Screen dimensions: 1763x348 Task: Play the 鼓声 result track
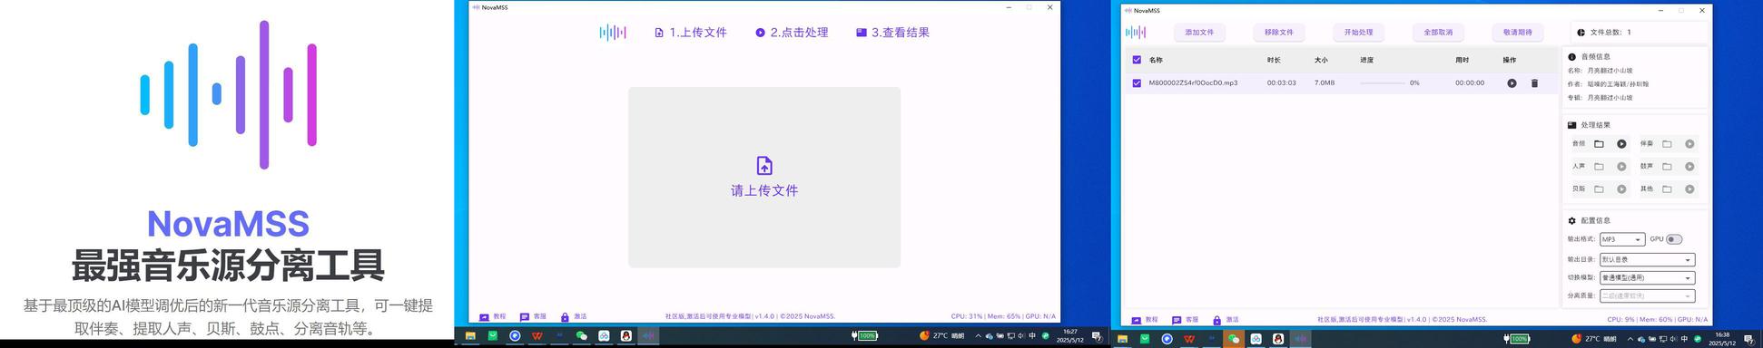pyautogui.click(x=1689, y=167)
